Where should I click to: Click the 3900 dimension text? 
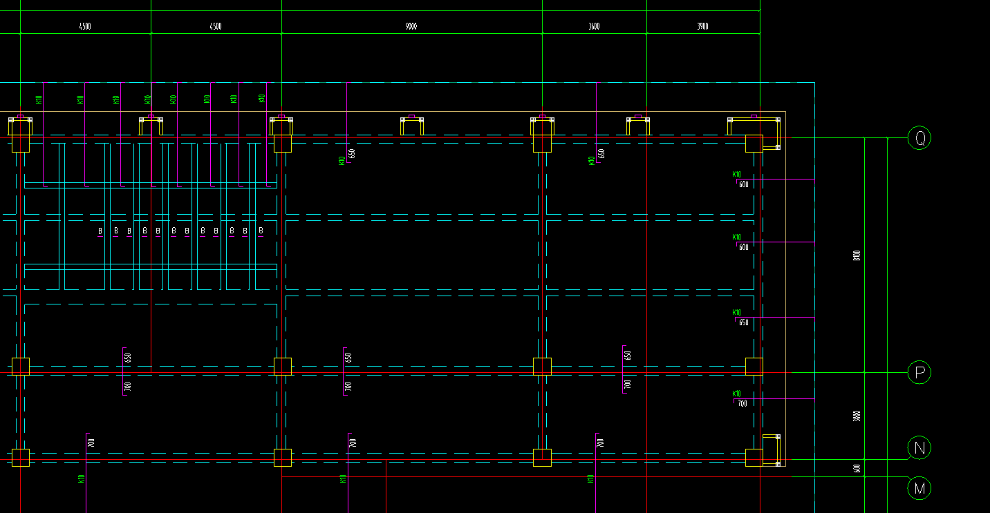tap(702, 26)
